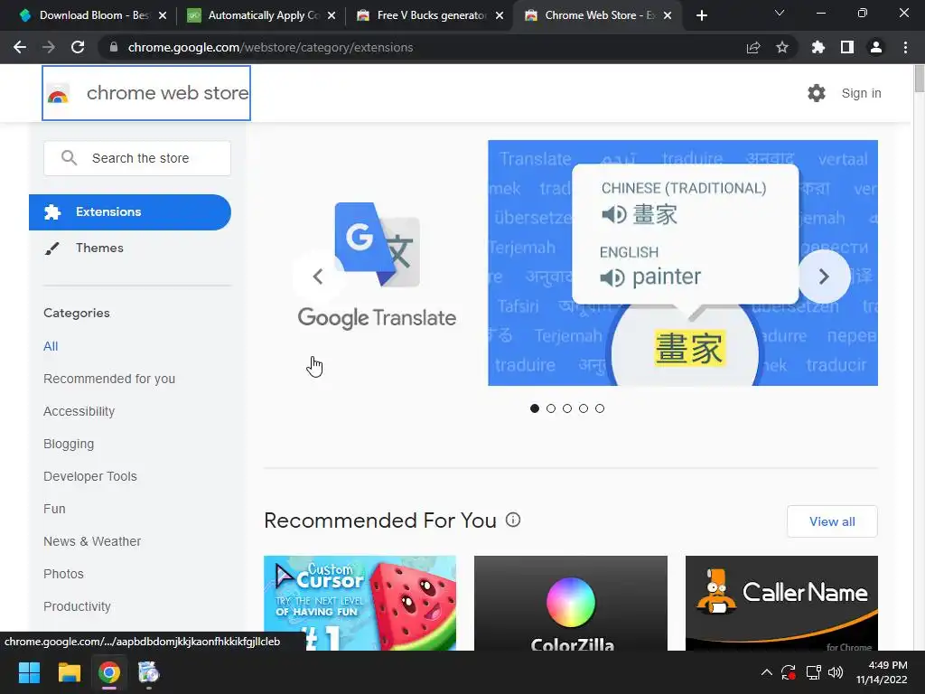Open the Extensions puzzle icon in toolbar
This screenshot has height=694, width=925.
818,47
